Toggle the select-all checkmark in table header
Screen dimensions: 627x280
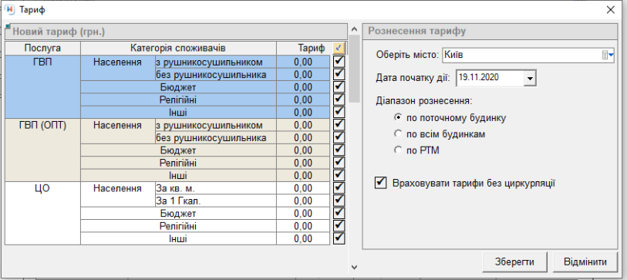point(339,49)
